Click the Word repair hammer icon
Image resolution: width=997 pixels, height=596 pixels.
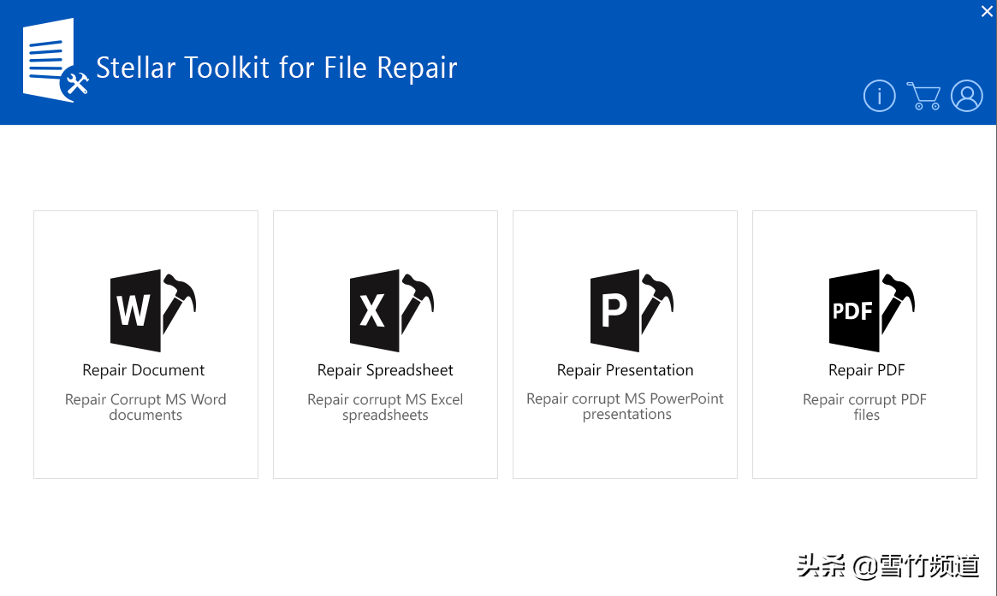[151, 310]
